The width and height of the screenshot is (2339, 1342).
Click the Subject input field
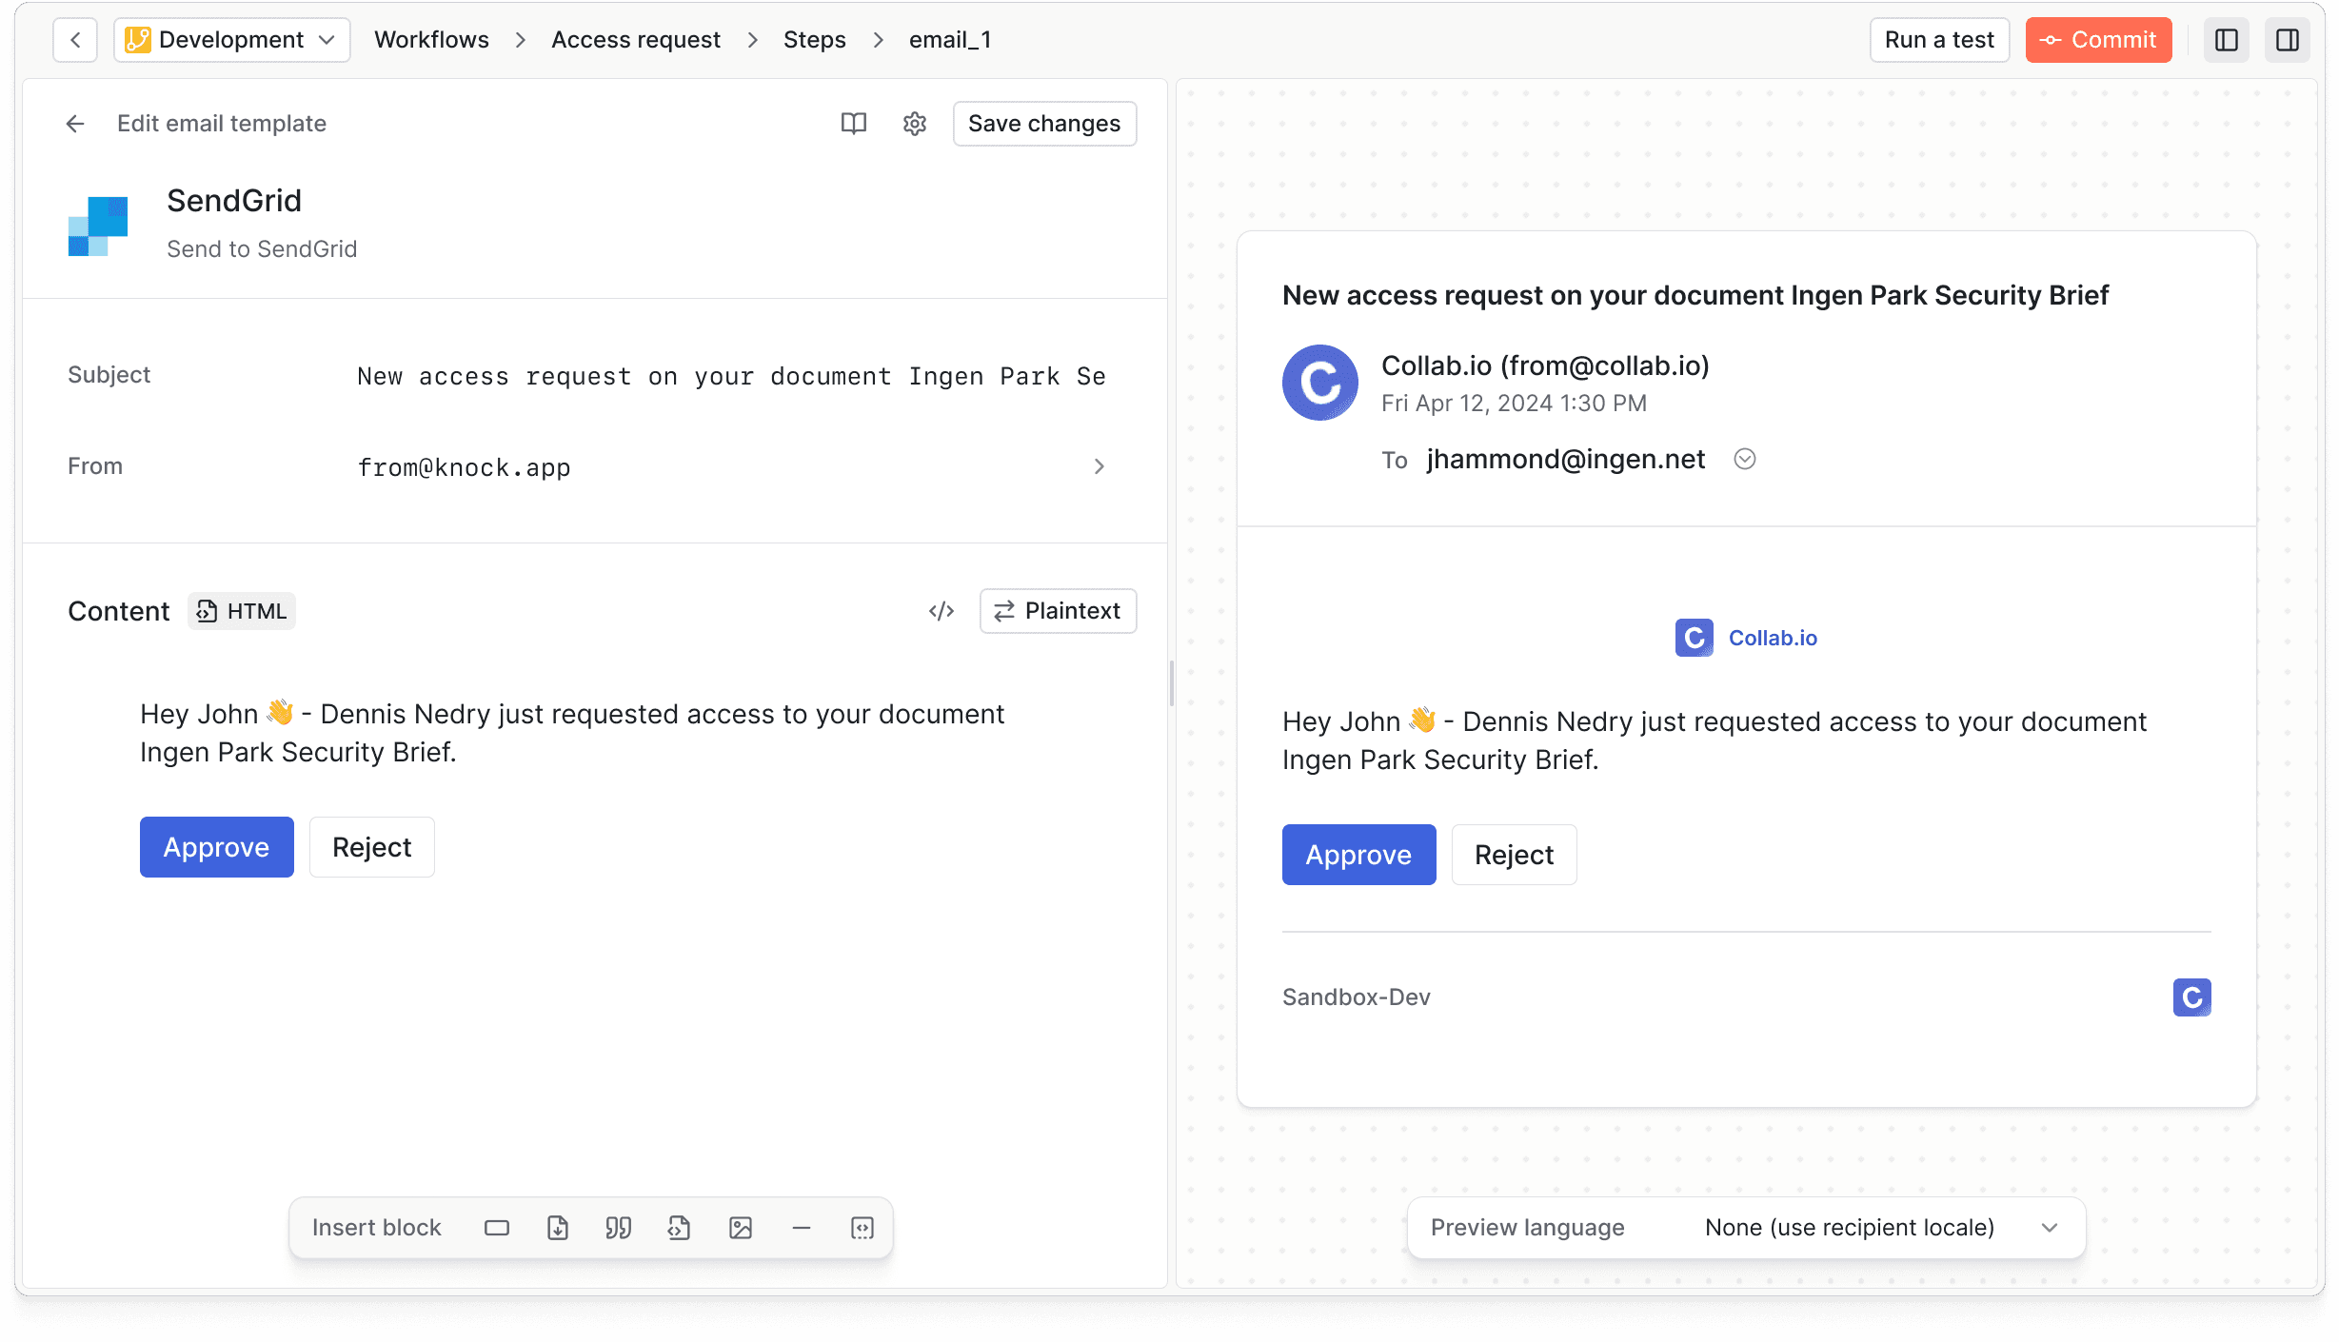point(731,376)
